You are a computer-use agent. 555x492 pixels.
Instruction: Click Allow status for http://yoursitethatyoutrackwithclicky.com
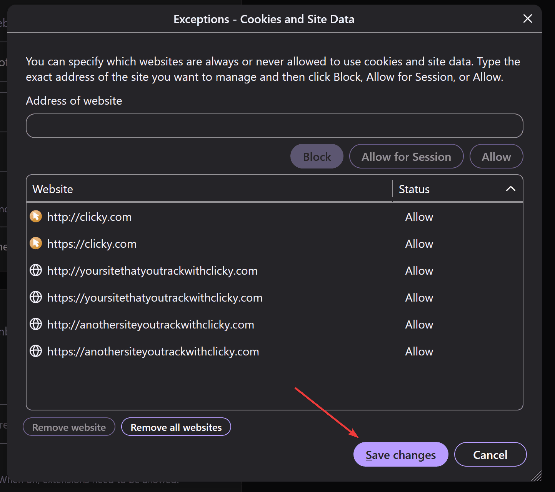pyautogui.click(x=419, y=271)
